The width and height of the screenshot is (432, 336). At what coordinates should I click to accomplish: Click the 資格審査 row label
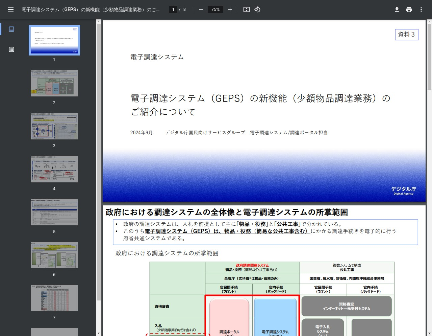tap(162, 307)
